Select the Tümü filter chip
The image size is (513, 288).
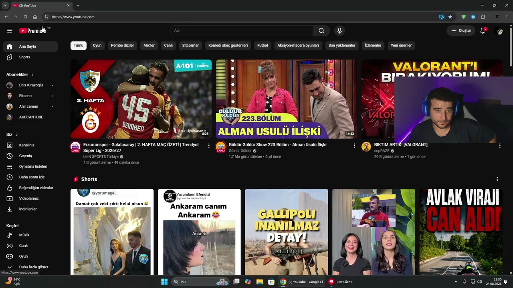point(79,45)
